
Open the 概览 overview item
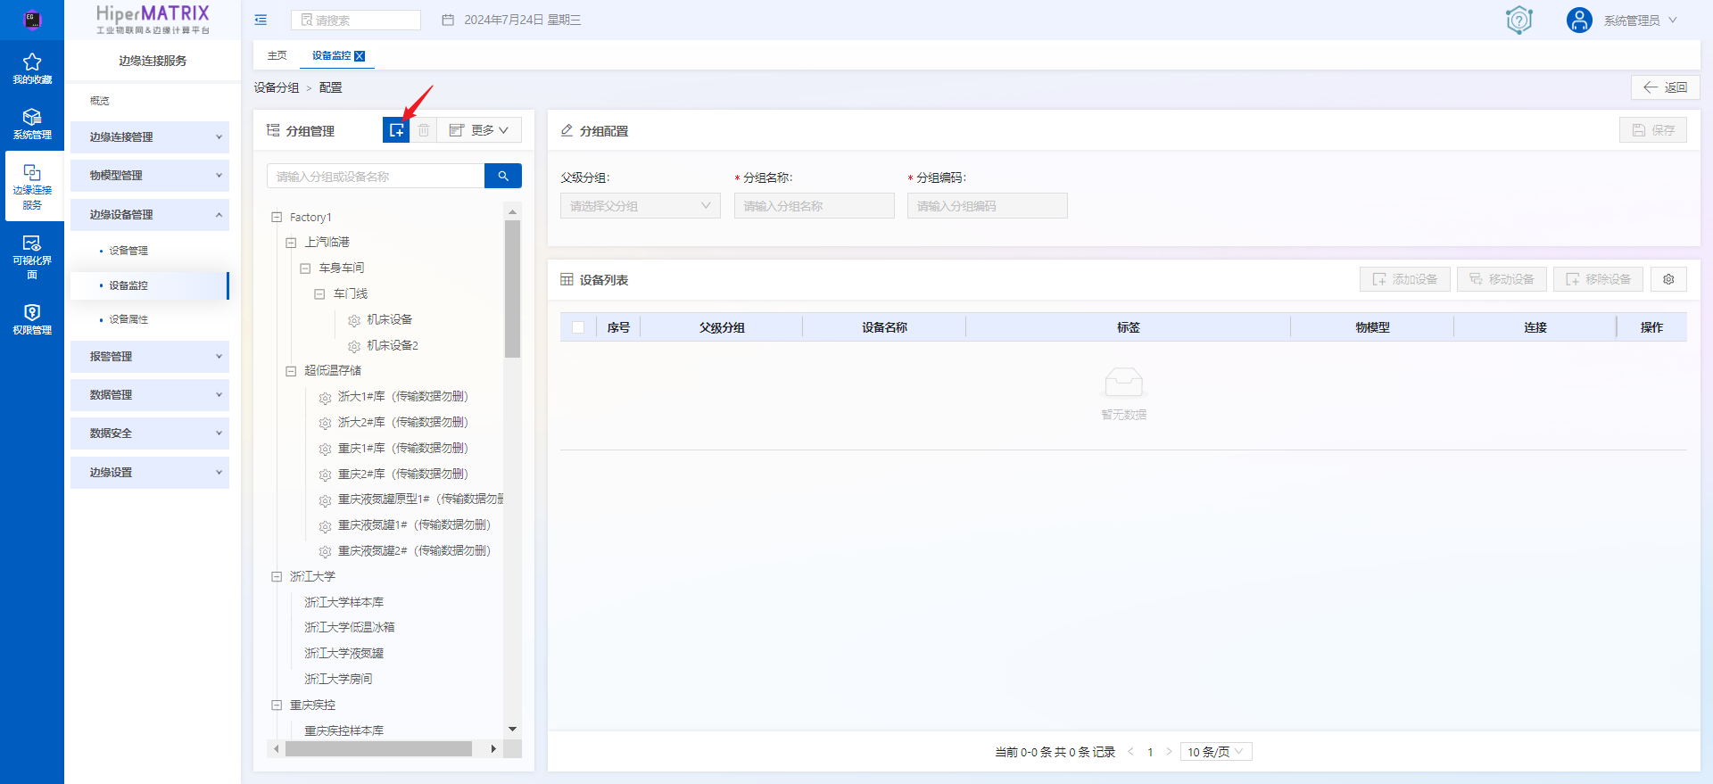tap(99, 101)
